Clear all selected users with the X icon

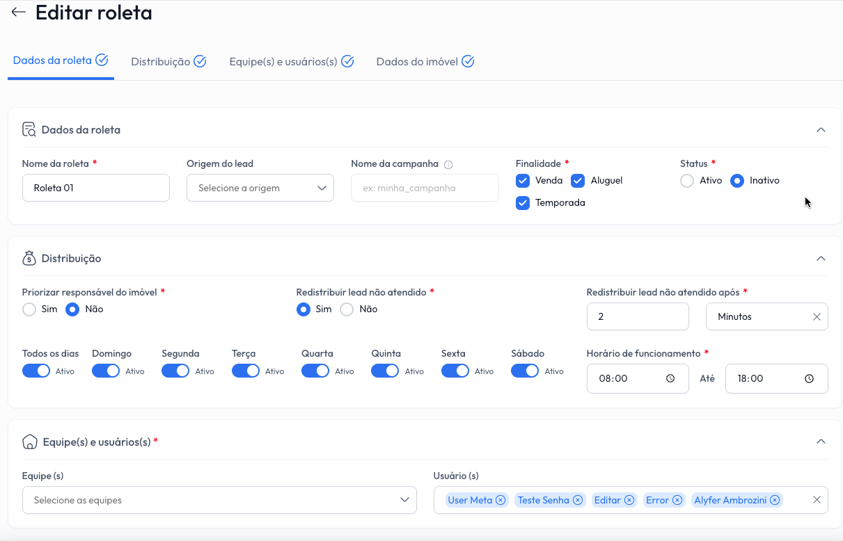point(817,500)
